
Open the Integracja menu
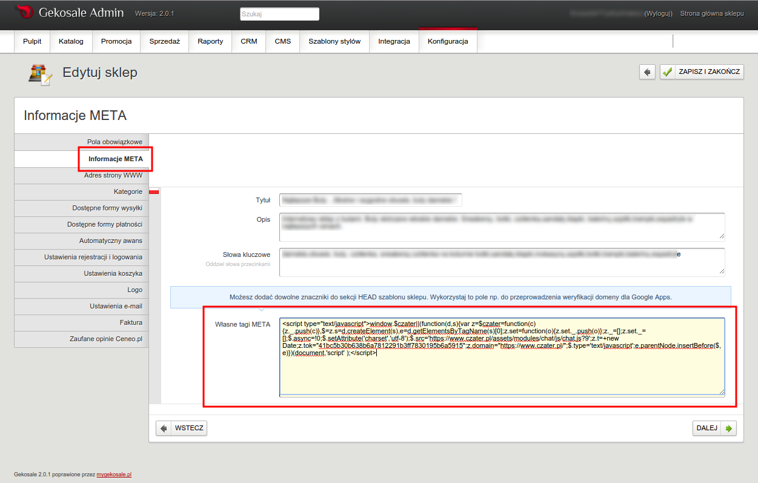394,41
